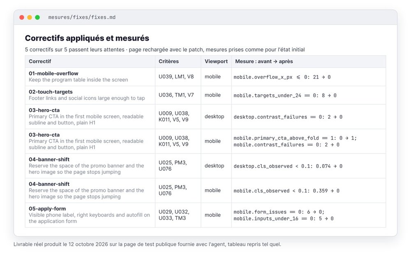Click the "Viewport" column header
This screenshot has height=254, width=411.
216,61
